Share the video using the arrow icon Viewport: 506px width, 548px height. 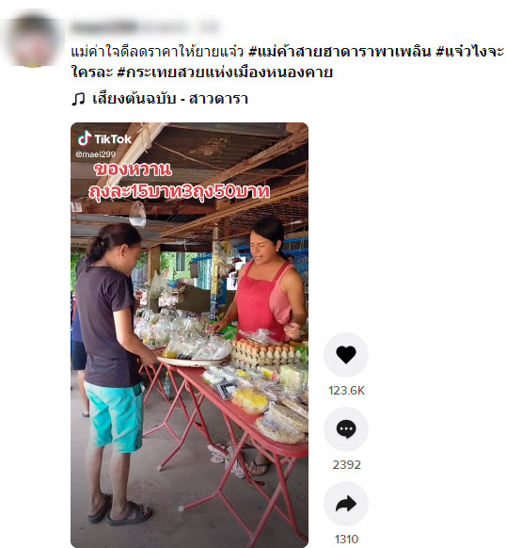coord(345,503)
